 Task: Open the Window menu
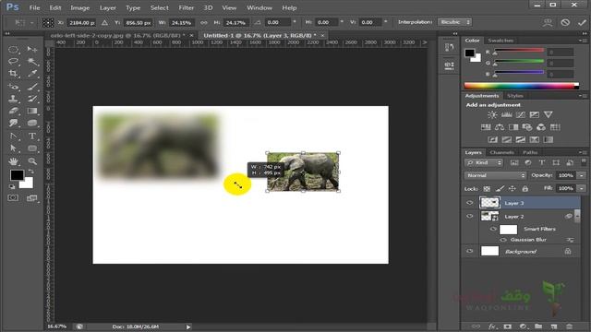pyautogui.click(x=259, y=7)
